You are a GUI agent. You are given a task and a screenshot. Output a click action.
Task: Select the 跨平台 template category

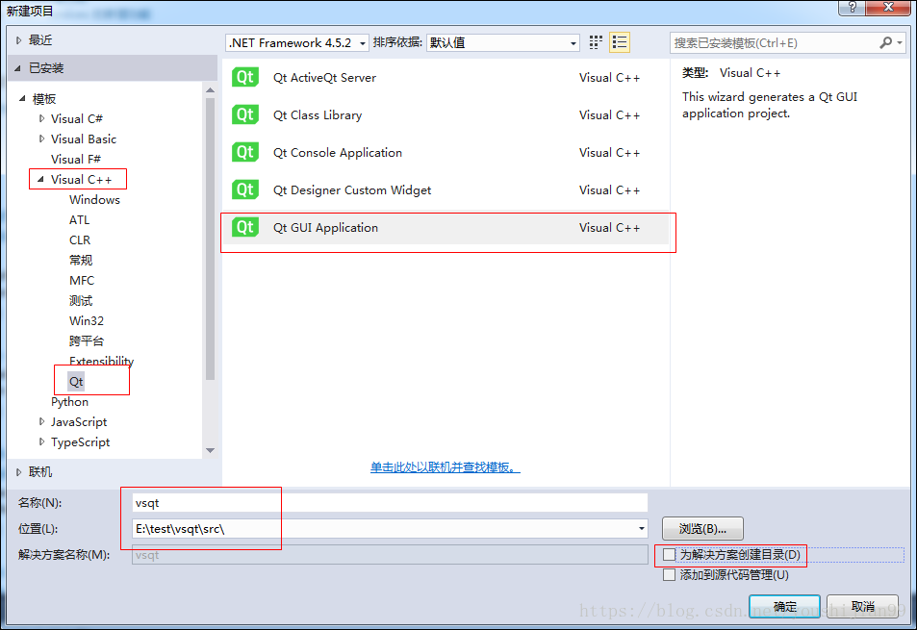pyautogui.click(x=87, y=340)
